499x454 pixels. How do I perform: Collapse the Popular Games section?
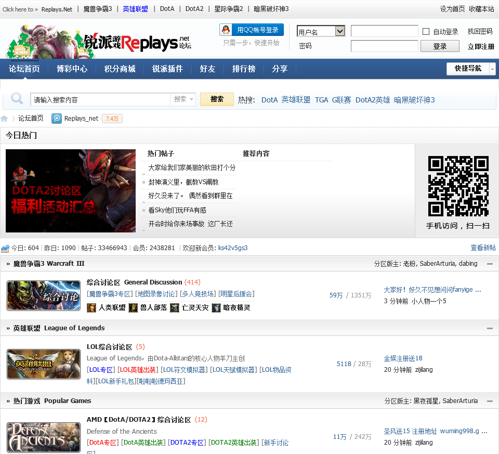490,401
